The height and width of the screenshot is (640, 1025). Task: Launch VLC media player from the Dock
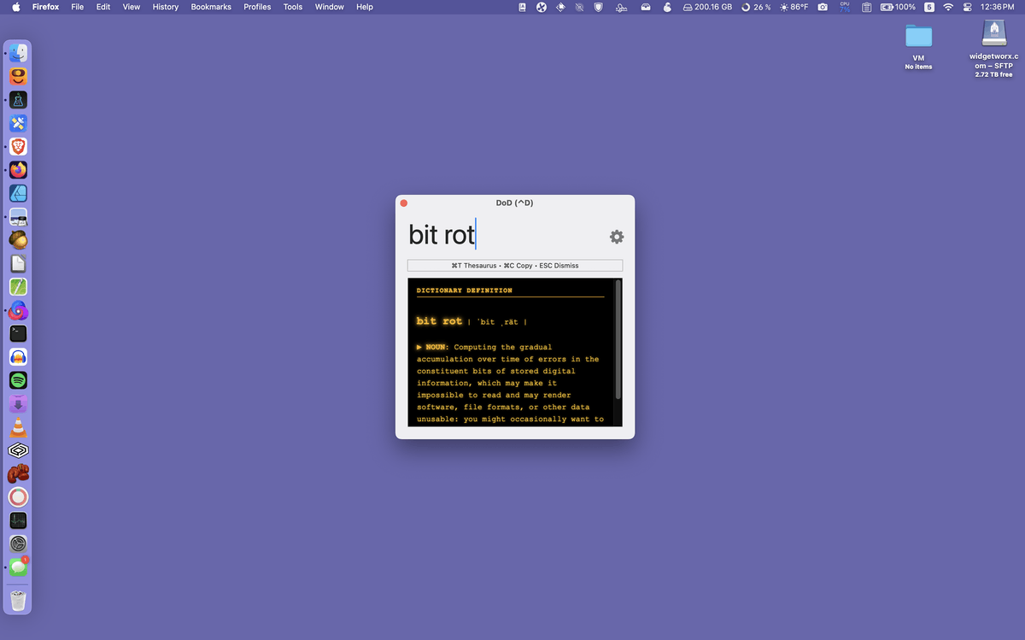coord(18,427)
